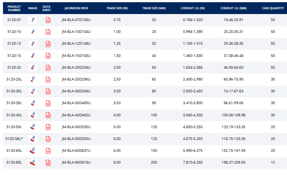Viewport: 287px width, 178px height.
Task: Select reference JM-BLA-80D816U
Action: click(x=76, y=162)
